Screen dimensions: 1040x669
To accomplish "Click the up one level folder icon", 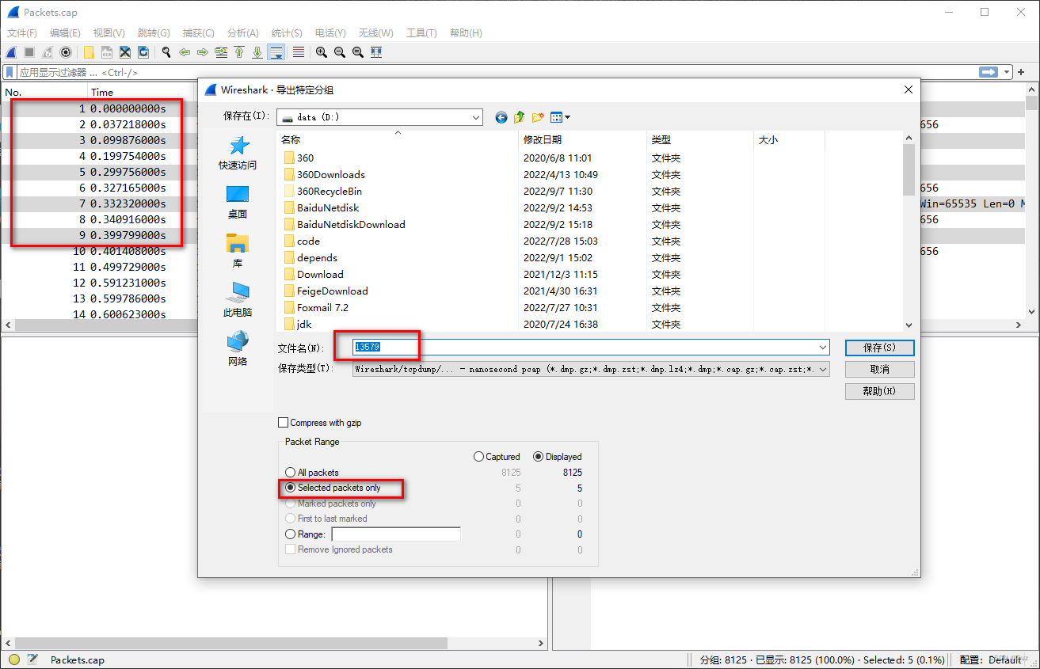I will click(x=520, y=117).
